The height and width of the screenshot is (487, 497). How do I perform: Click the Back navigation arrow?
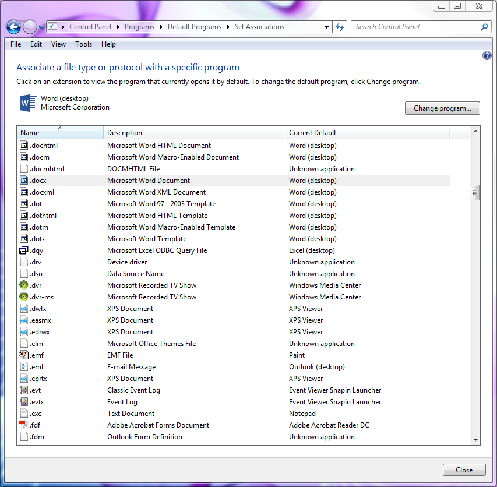(13, 27)
